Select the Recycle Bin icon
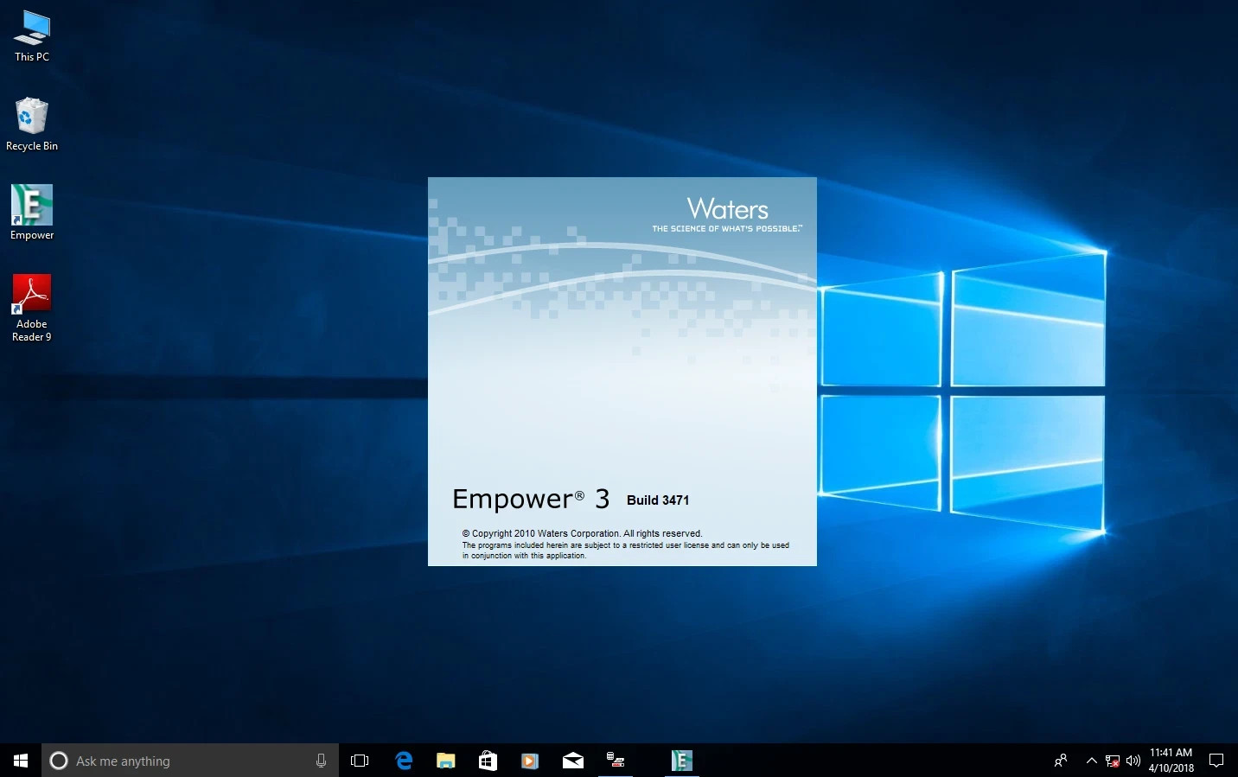Screen dimensions: 1238x777 (32, 124)
